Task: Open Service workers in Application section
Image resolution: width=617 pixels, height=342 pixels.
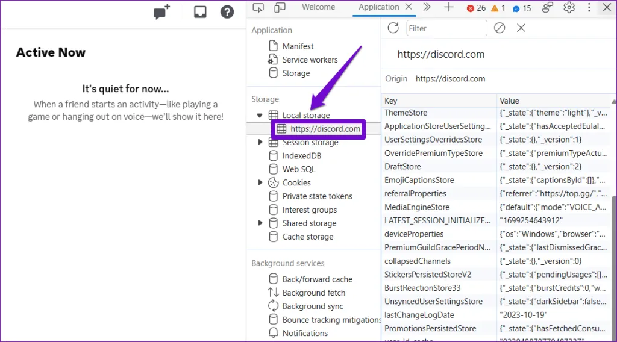Action: point(310,60)
